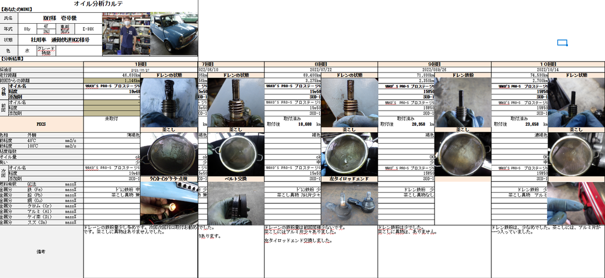The height and width of the screenshot is (278, 605).
Task: Click the 3,275km distance cell
Action: (293, 81)
